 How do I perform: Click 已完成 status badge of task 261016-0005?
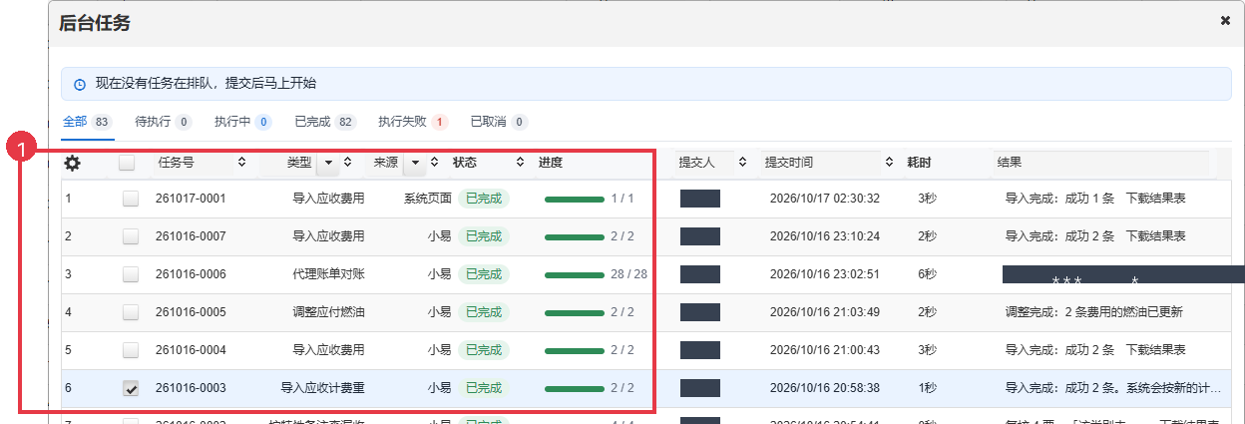pyautogui.click(x=484, y=312)
